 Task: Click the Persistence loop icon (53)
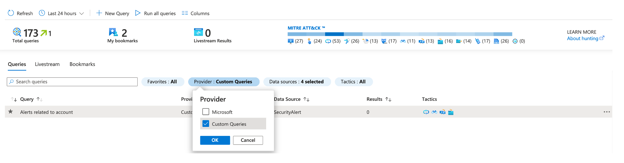pos(328,41)
